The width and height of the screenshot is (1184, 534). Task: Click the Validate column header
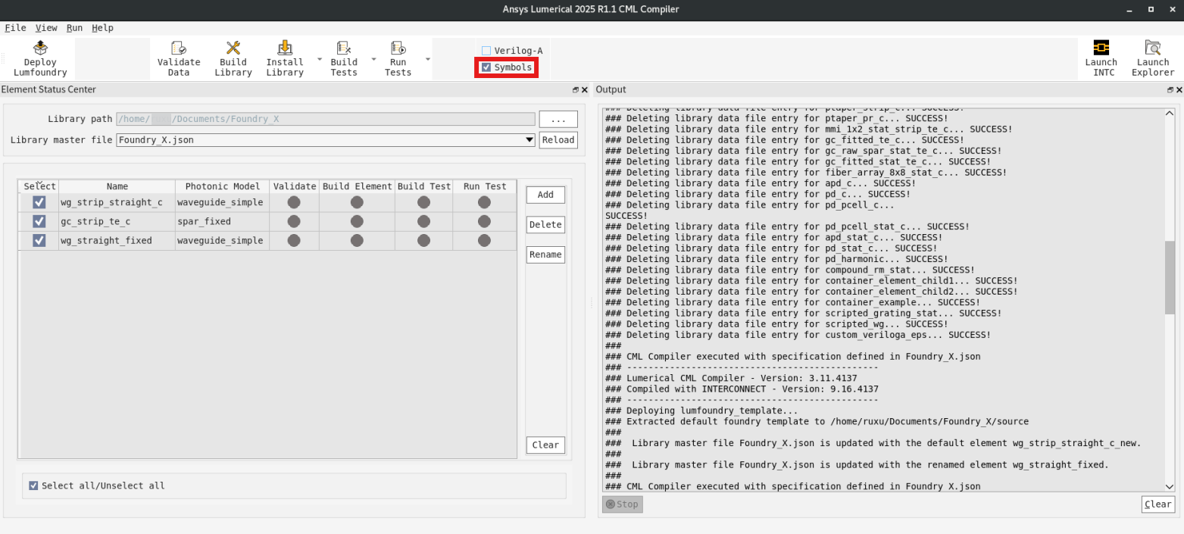(x=295, y=186)
